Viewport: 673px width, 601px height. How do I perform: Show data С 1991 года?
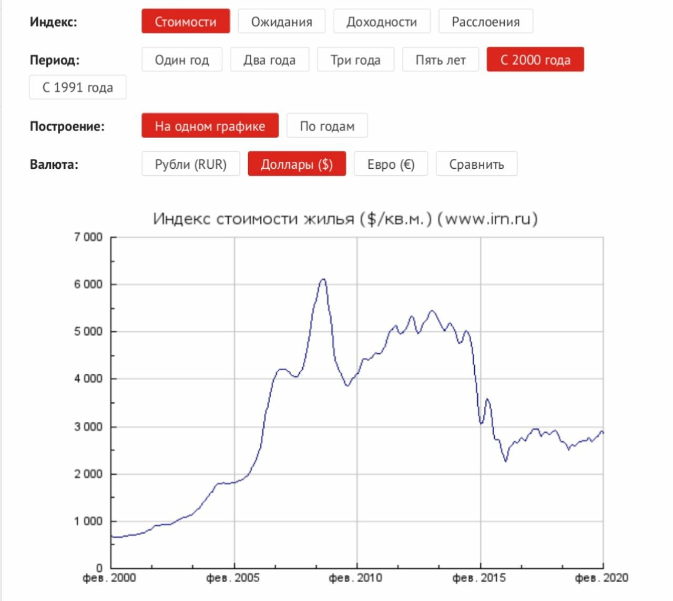(78, 87)
